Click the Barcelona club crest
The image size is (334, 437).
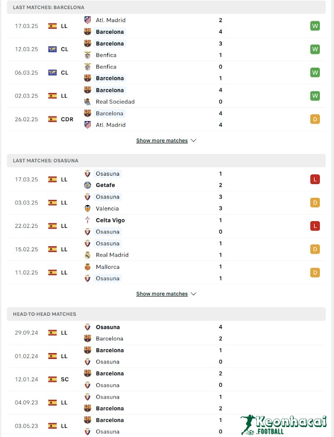click(x=87, y=32)
